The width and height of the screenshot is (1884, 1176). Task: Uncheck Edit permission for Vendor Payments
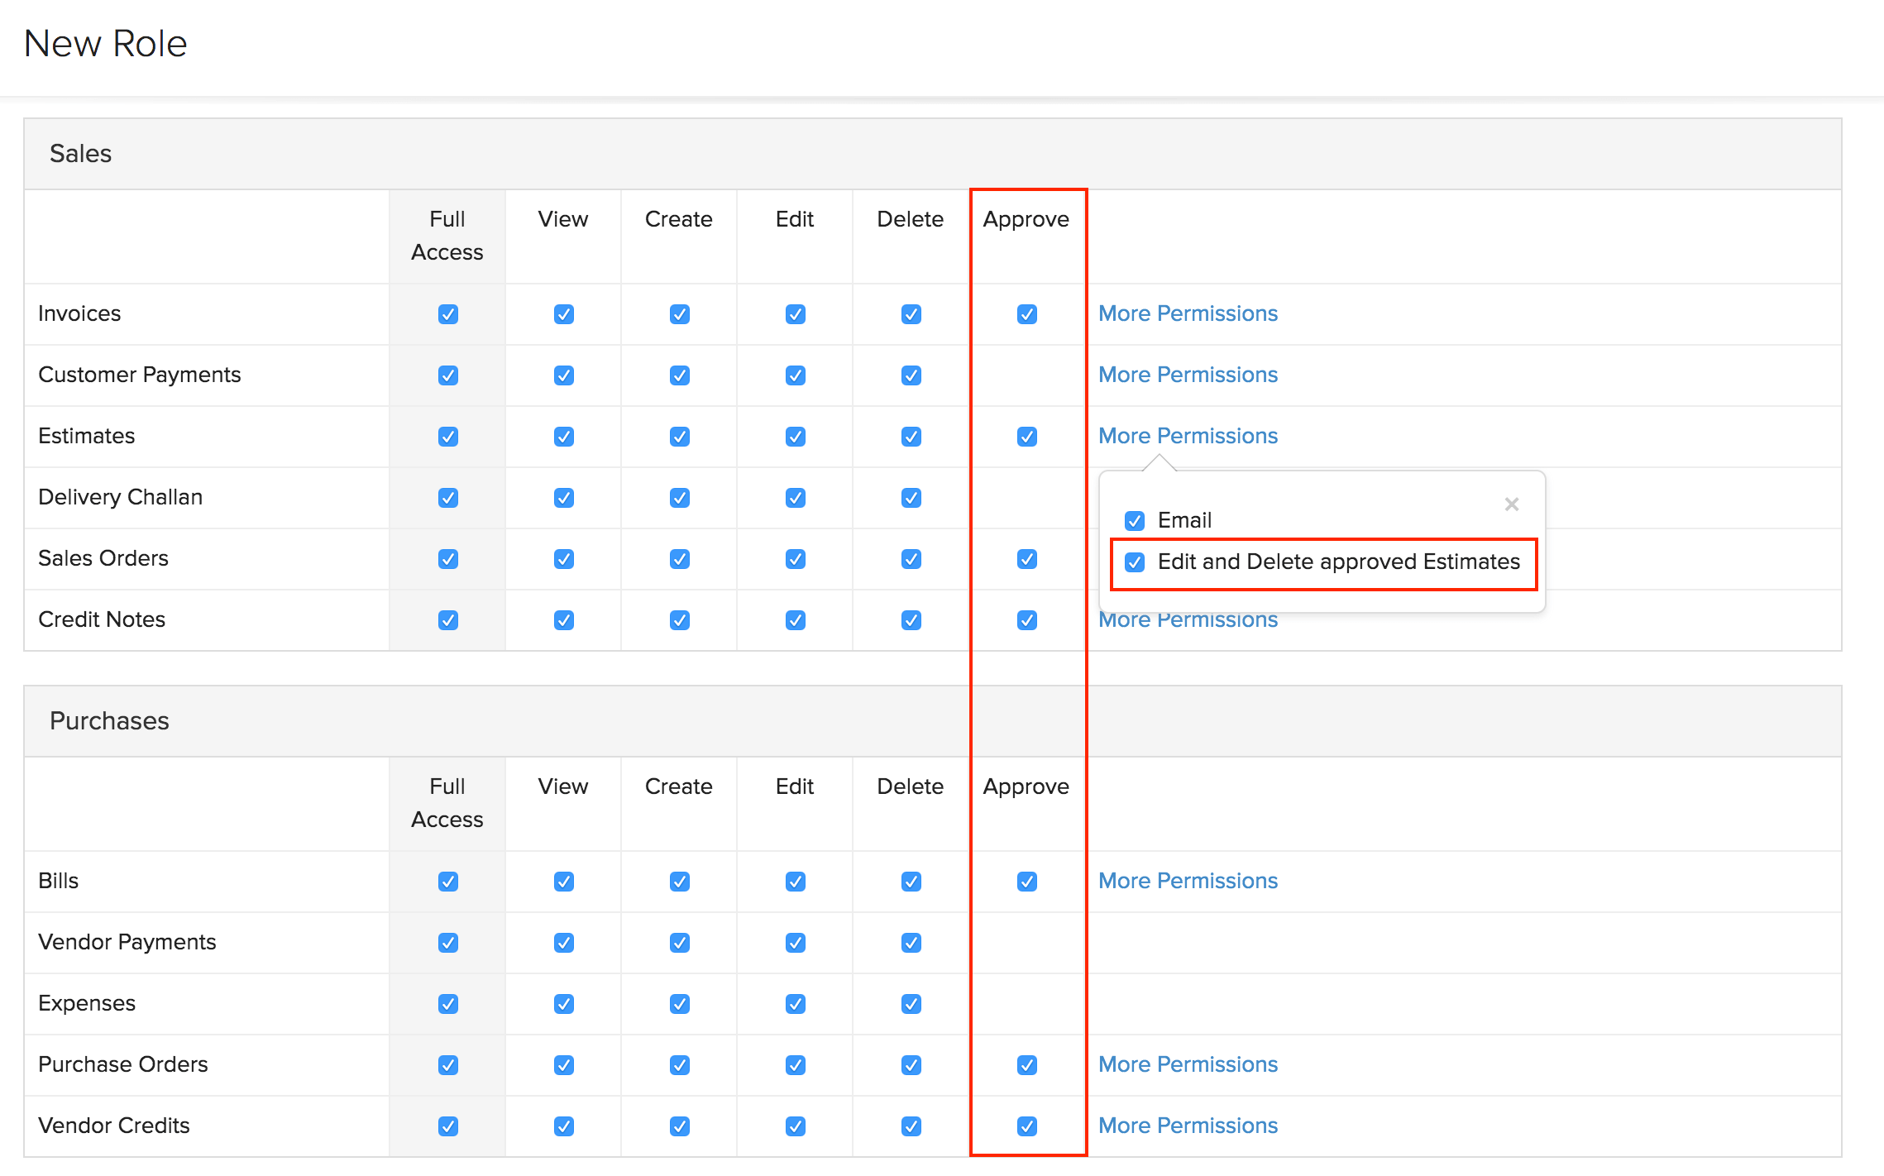[x=795, y=943]
